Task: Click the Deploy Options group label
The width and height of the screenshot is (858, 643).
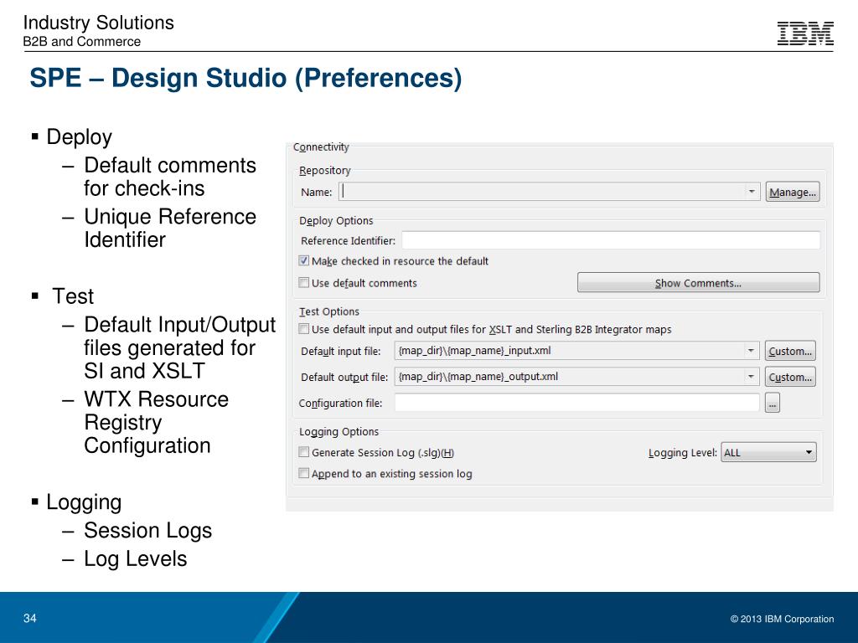Action: coord(336,220)
